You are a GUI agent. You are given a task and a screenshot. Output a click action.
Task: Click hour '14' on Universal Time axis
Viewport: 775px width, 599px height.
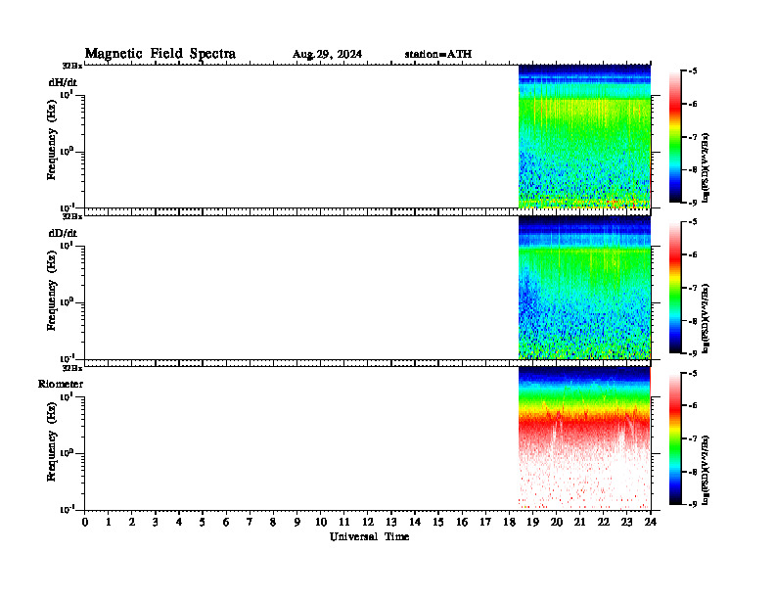point(415,523)
